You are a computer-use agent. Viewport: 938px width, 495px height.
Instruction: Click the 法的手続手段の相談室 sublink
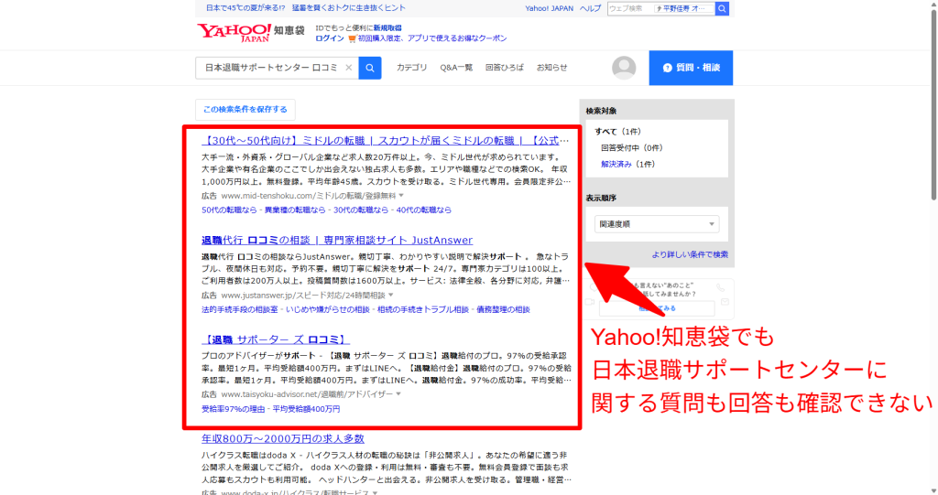(240, 309)
